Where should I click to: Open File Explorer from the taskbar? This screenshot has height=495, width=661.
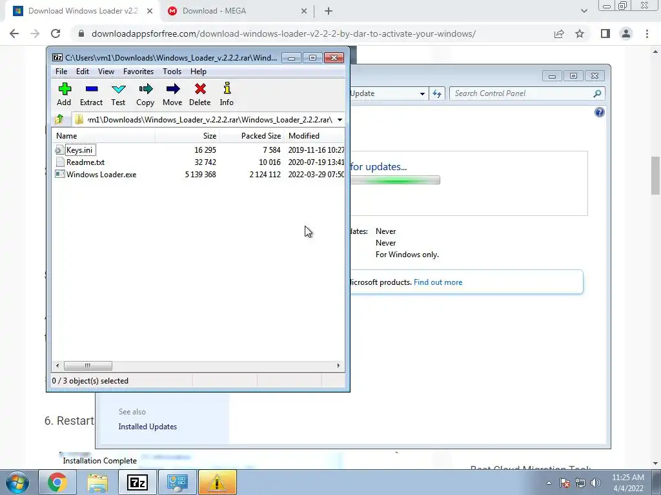click(x=97, y=482)
